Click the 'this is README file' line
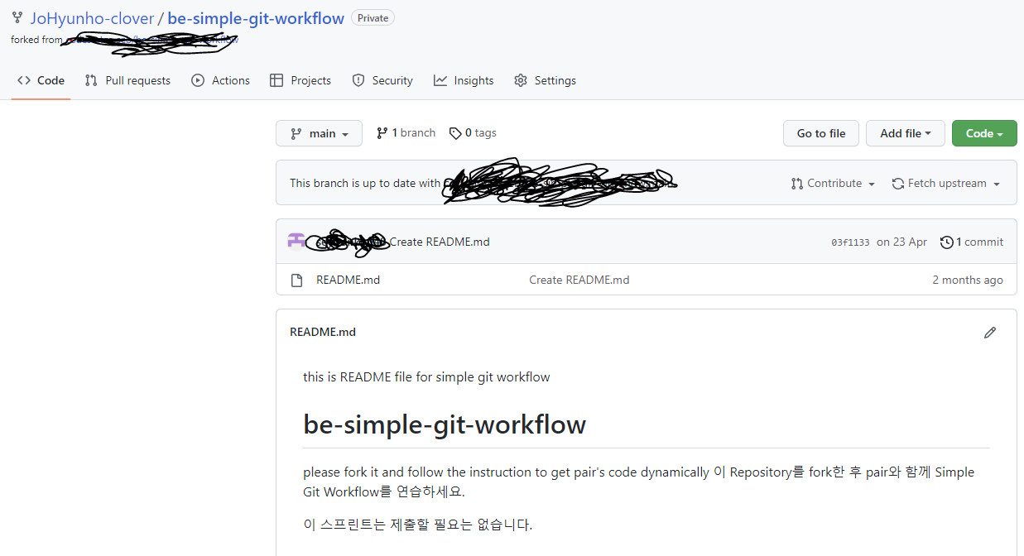The height and width of the screenshot is (556, 1024). 426,377
